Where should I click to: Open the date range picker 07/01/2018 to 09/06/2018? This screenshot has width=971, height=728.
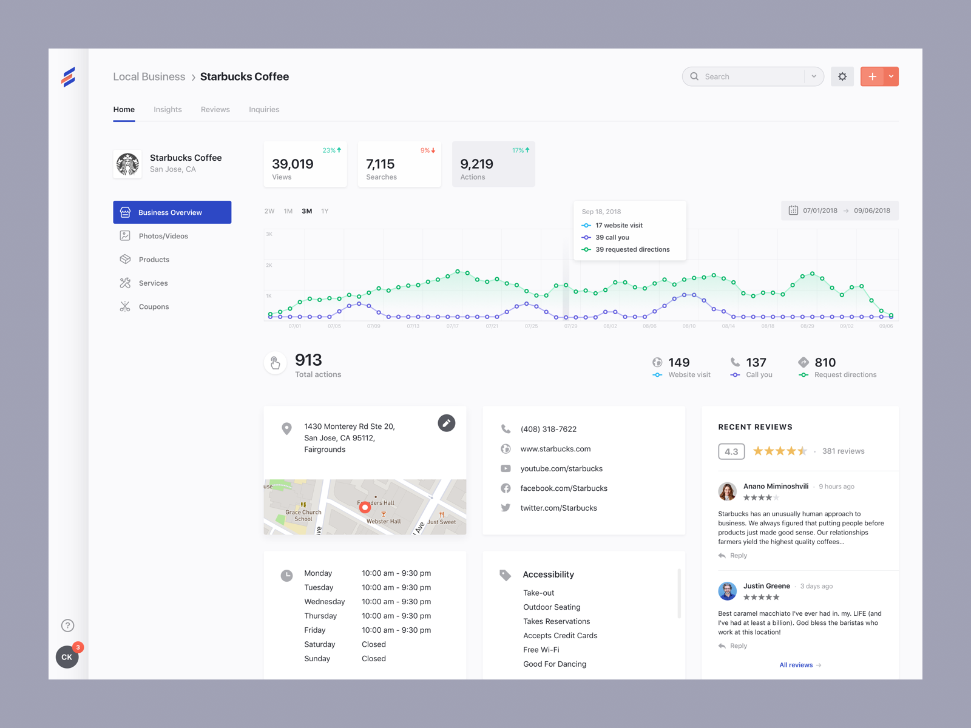(x=840, y=211)
